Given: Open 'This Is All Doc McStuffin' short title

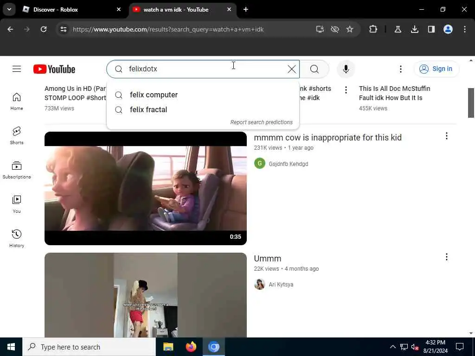Looking at the screenshot, I should [394, 93].
